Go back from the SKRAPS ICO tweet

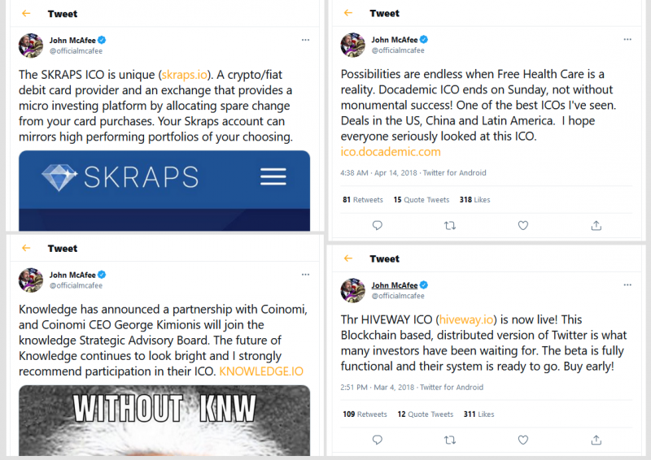[27, 14]
